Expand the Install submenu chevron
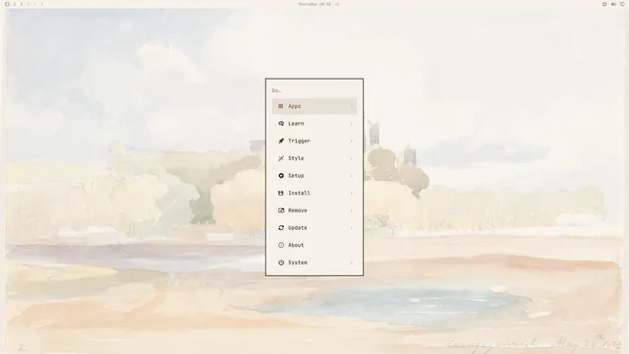Viewport: 629px width, 354px height. pos(352,193)
